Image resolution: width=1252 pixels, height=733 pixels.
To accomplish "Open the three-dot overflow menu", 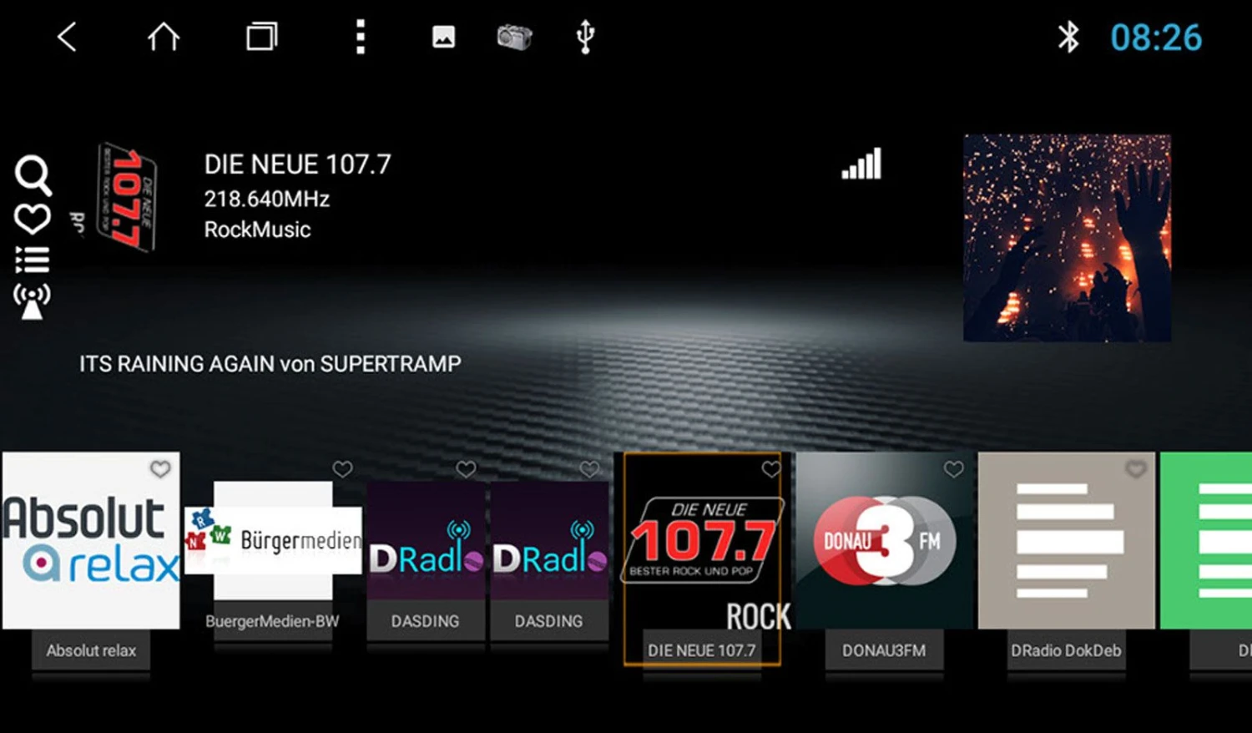I will 361,37.
